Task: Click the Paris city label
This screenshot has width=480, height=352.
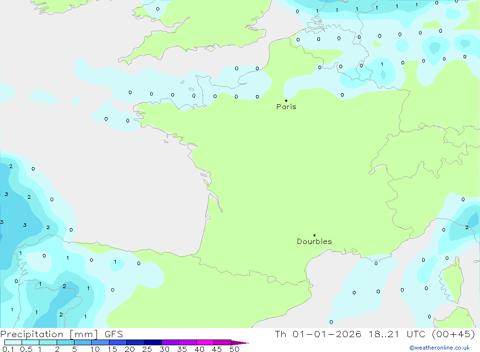Action: tap(286, 107)
